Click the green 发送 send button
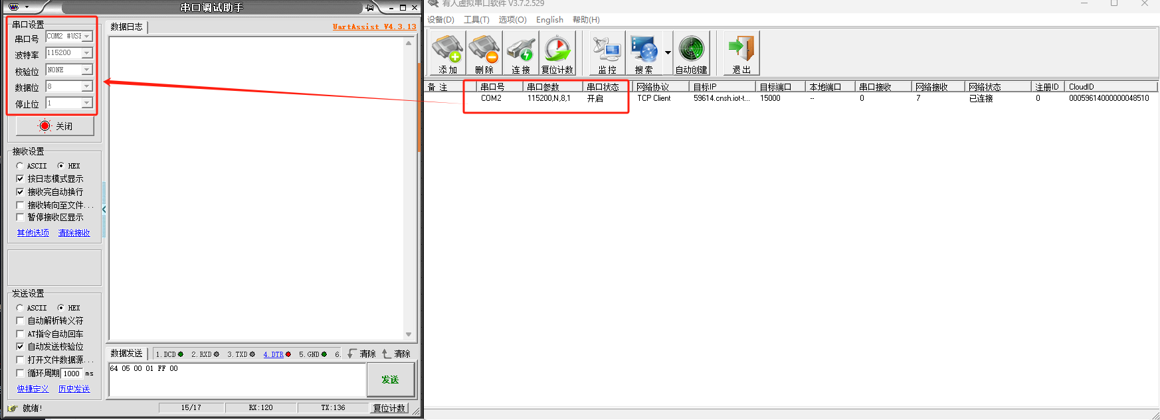 [390, 380]
